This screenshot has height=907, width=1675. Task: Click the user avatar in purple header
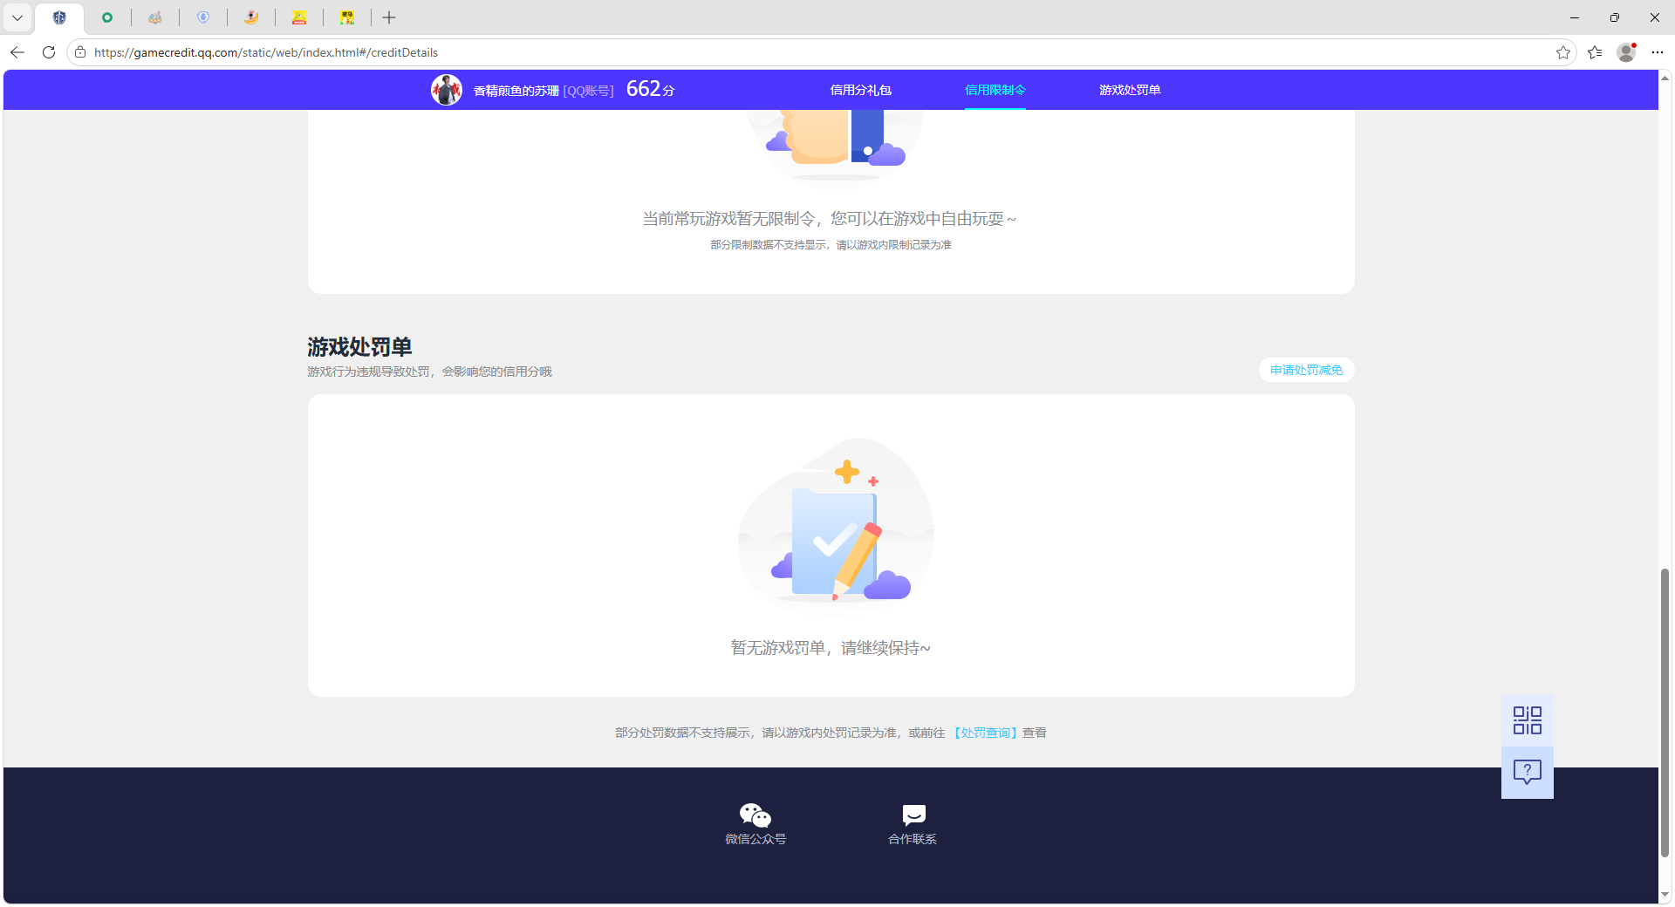point(447,90)
